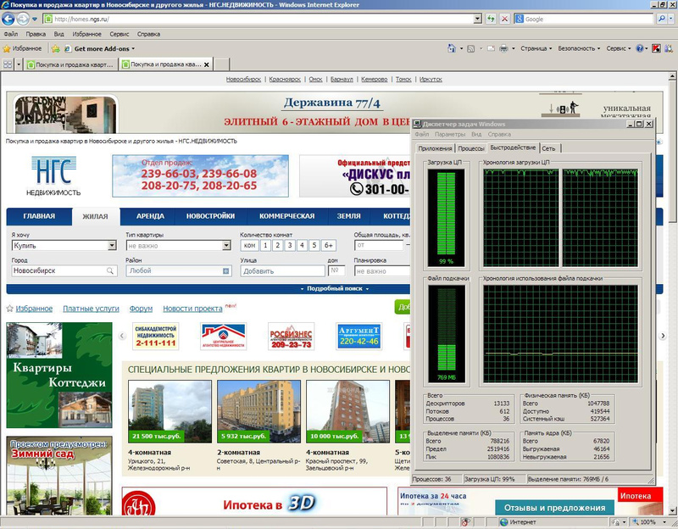This screenshot has height=529, width=678.
Task: Open the Сибакадемстрой Недвижимость agency logo
Action: pos(155,337)
